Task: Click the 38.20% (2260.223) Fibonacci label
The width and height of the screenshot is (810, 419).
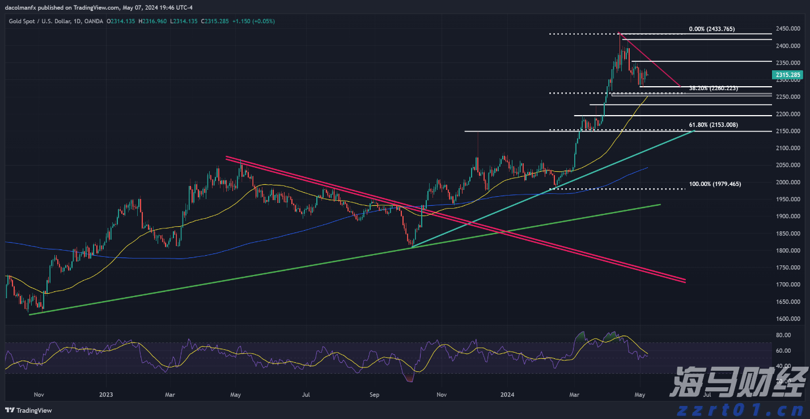Action: 713,88
